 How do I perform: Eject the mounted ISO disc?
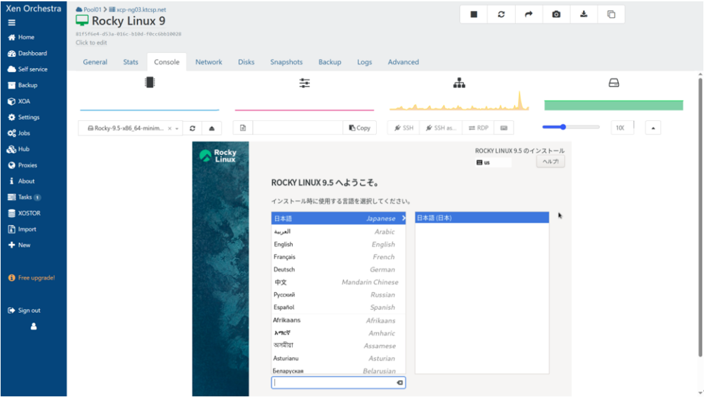point(212,128)
